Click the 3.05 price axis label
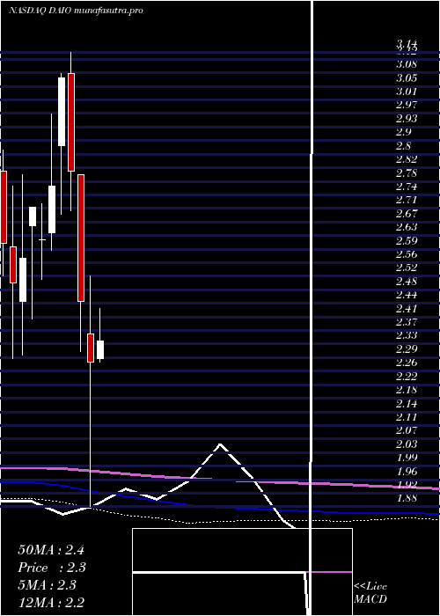This screenshot has height=616, width=440. point(407,78)
